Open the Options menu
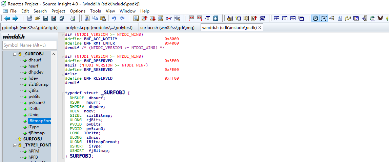Image resolution: width=389 pixels, height=162 pixels. (x=77, y=11)
